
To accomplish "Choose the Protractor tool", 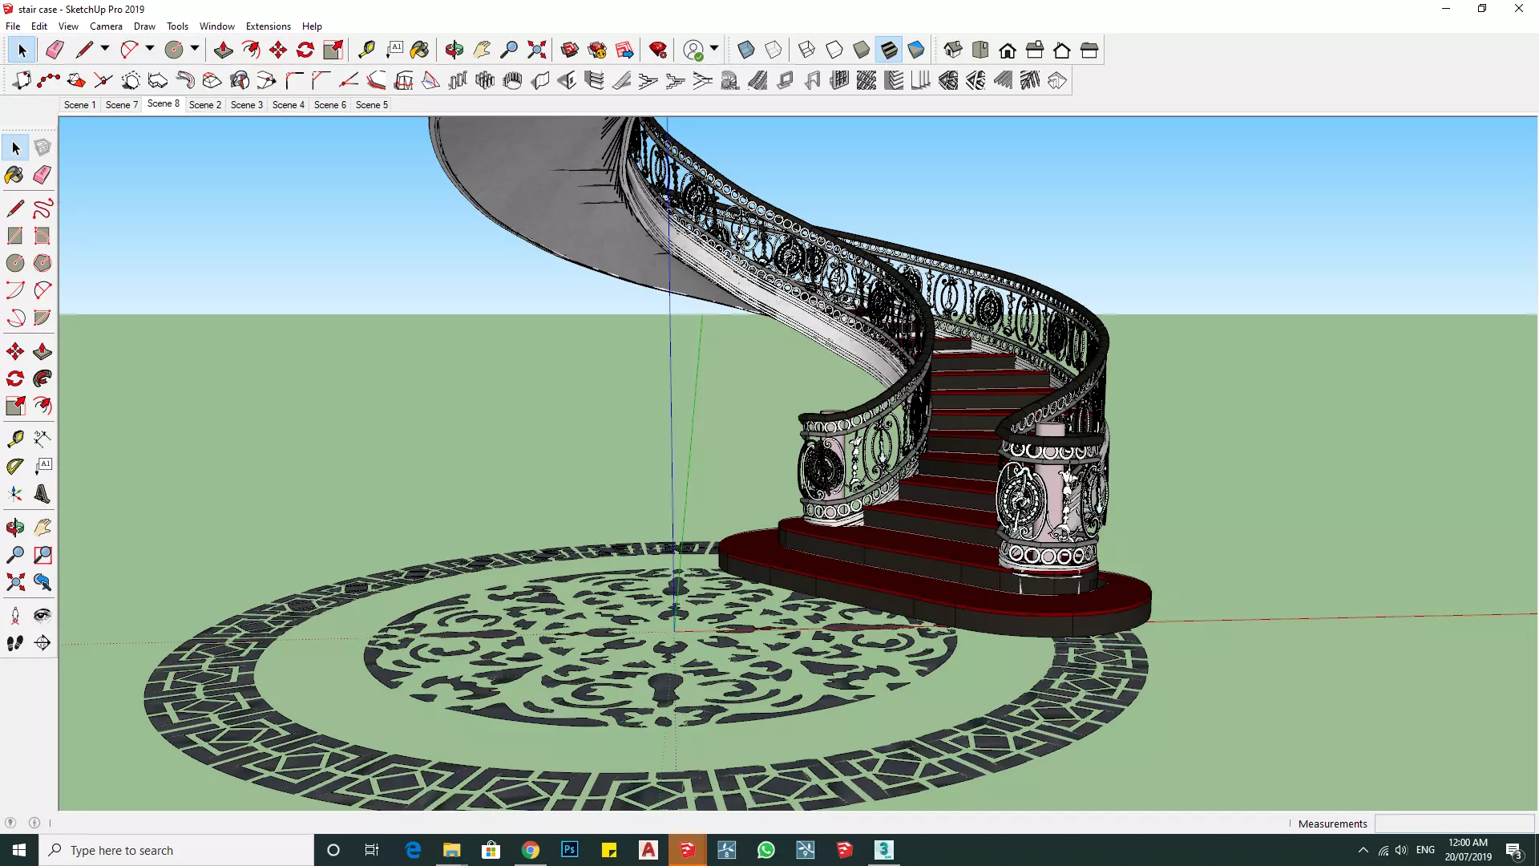I will [15, 466].
